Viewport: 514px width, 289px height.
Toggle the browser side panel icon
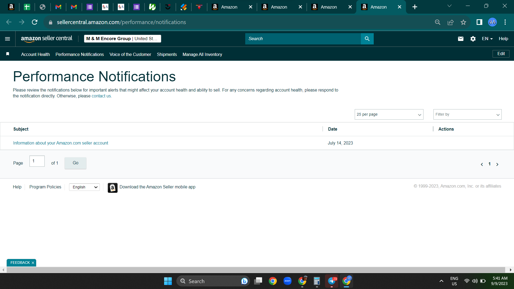coord(479,22)
